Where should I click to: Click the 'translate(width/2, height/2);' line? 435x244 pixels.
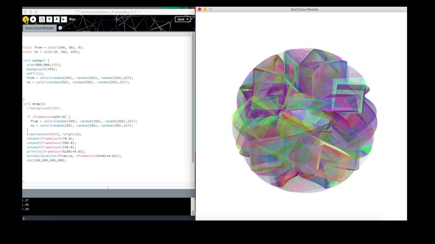[x=54, y=134]
